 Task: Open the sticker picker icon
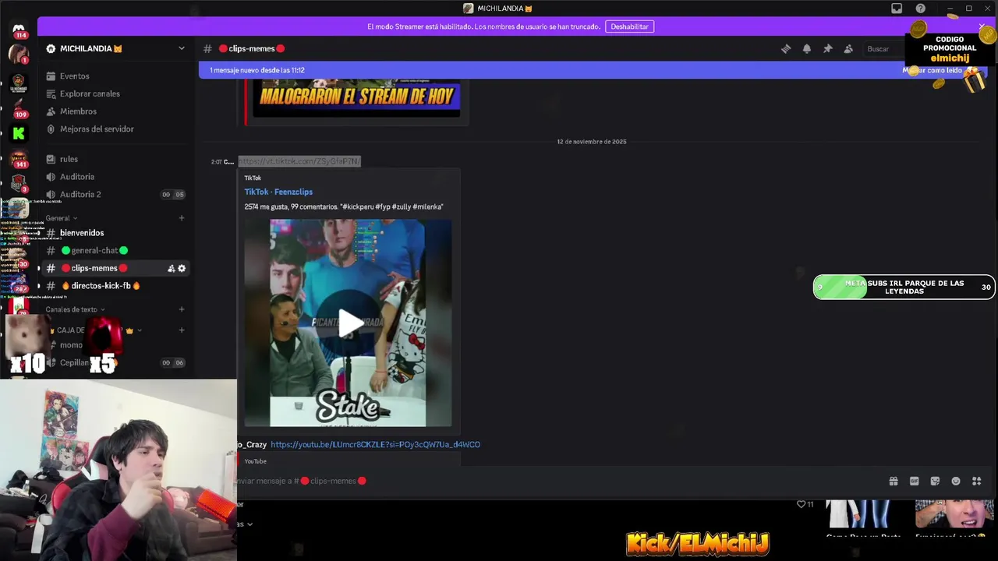pos(935,481)
